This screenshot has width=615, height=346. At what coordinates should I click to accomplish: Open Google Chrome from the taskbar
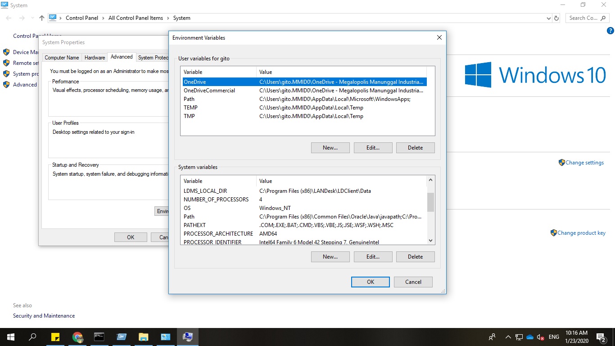coord(78,337)
